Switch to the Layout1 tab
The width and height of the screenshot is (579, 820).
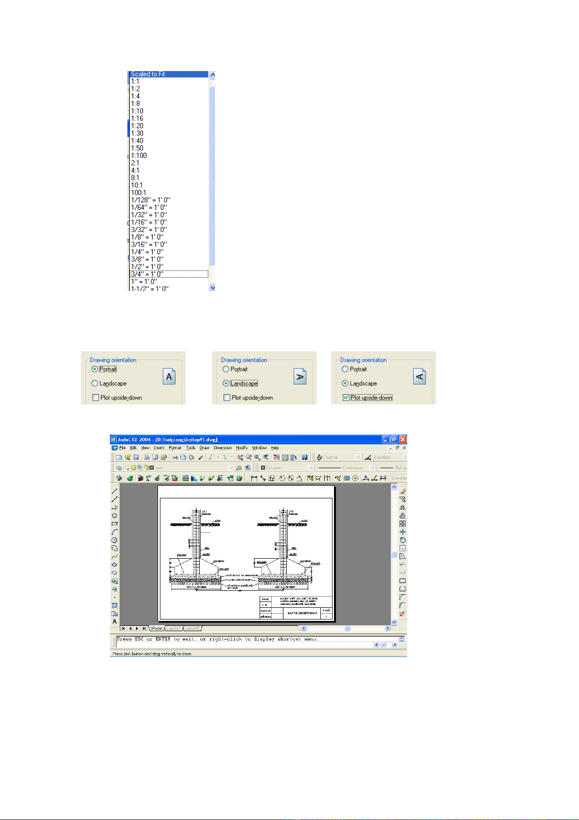tap(174, 628)
